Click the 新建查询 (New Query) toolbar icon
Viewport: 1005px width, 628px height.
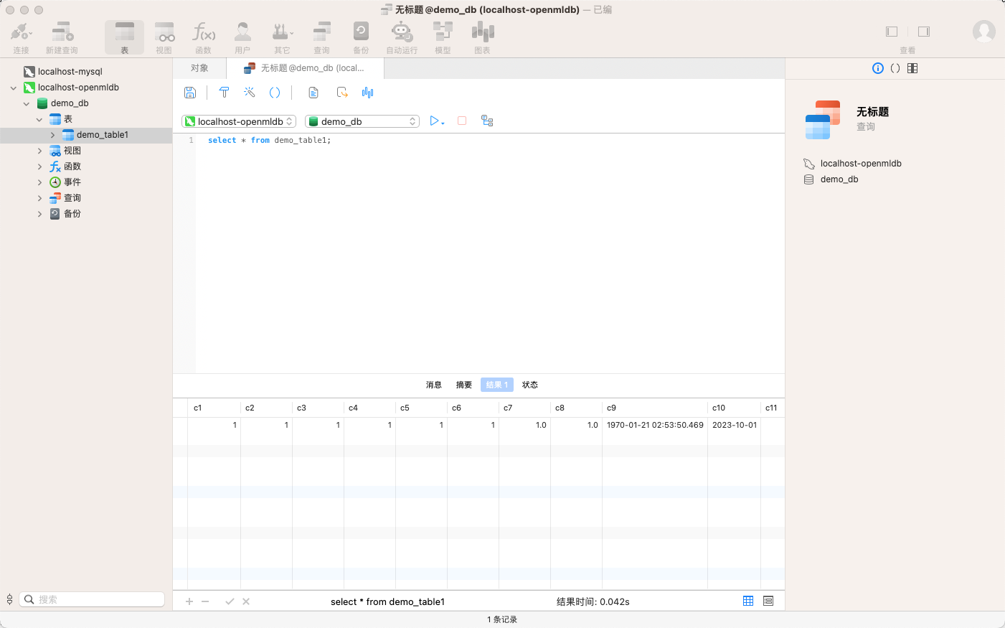pos(62,37)
